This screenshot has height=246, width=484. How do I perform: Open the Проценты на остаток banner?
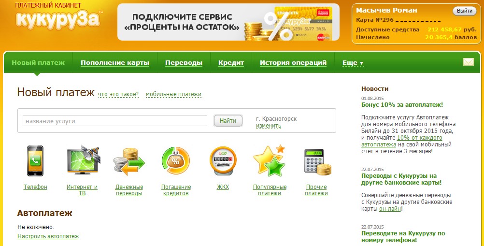click(228, 22)
